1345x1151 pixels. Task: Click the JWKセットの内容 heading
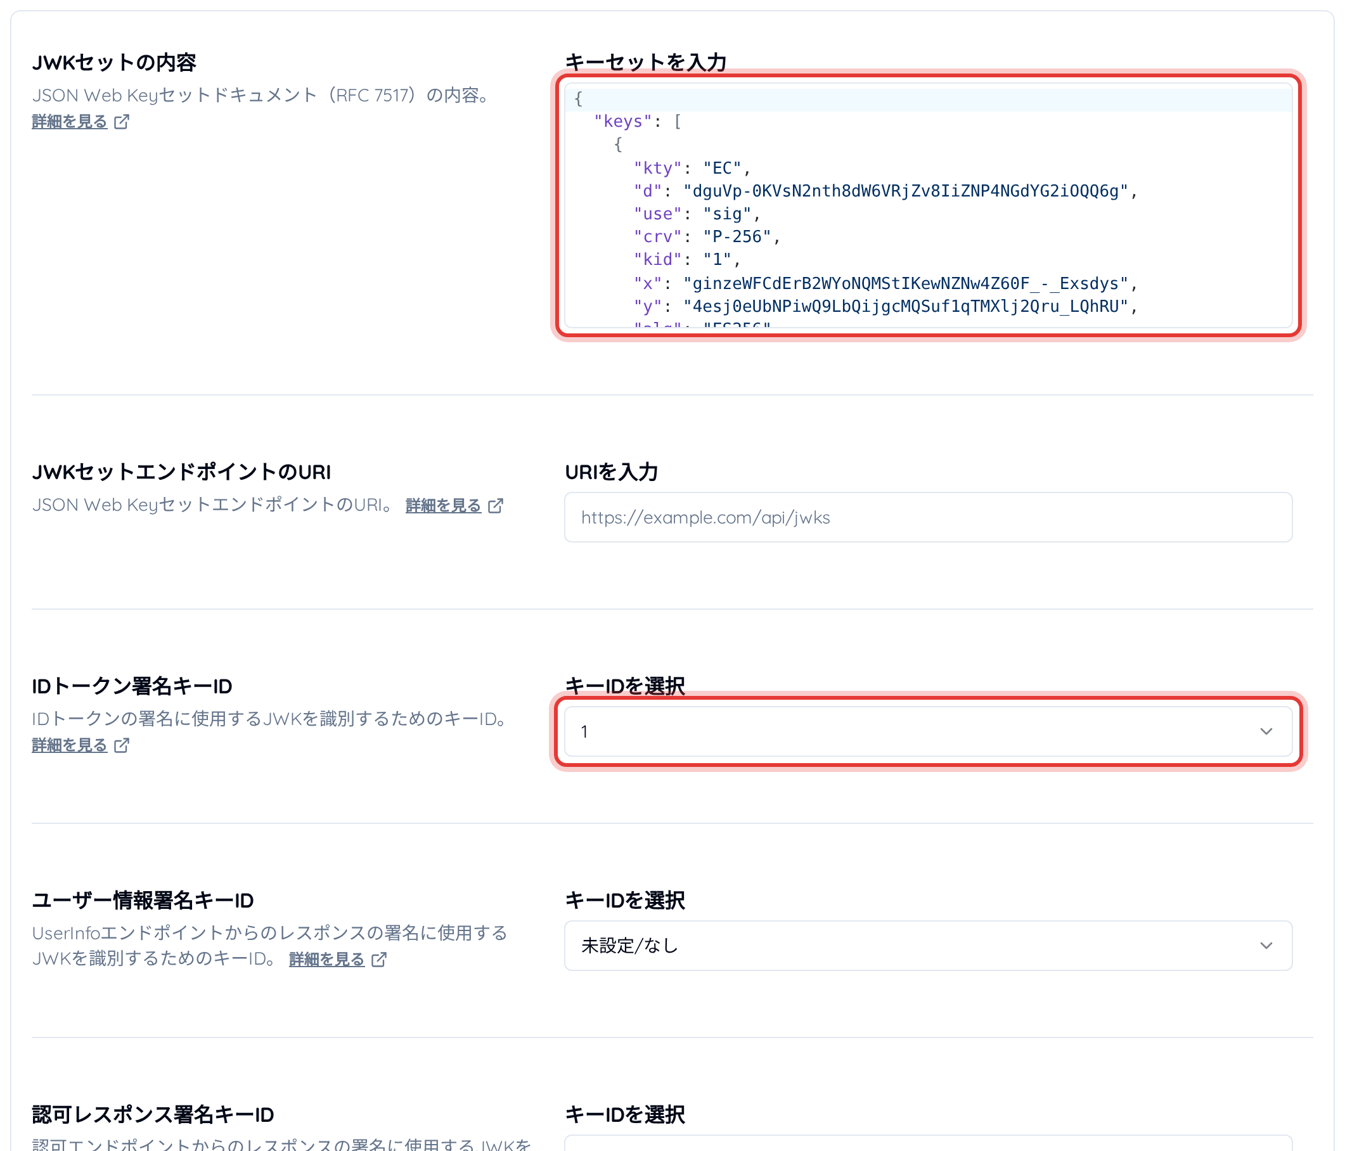tap(114, 62)
